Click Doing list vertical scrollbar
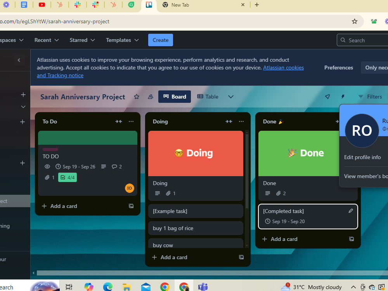Screen dimensions: 388x291 coord(247,171)
